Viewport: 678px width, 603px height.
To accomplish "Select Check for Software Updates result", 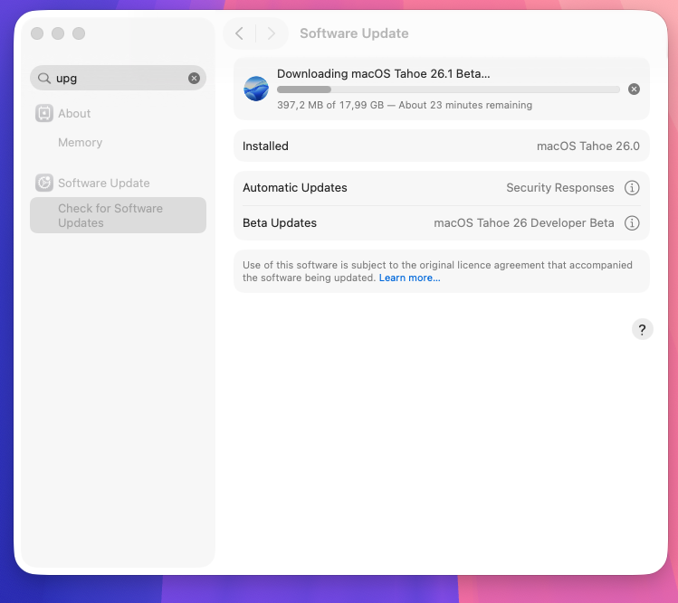I will pos(118,215).
